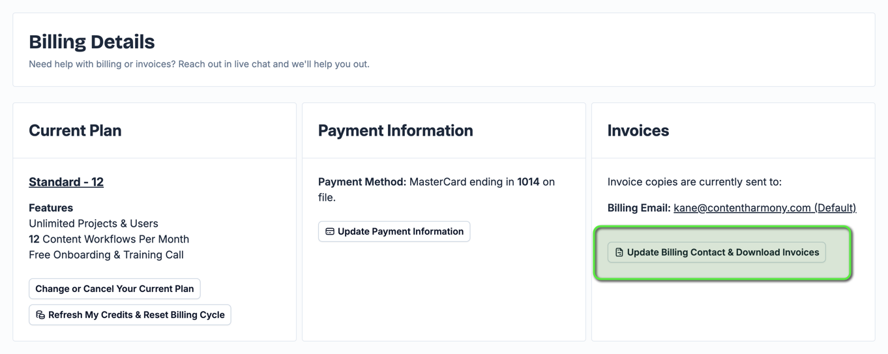This screenshot has height=354, width=888.
Task: Click the document icon on the invoices button
Action: pyautogui.click(x=619, y=252)
